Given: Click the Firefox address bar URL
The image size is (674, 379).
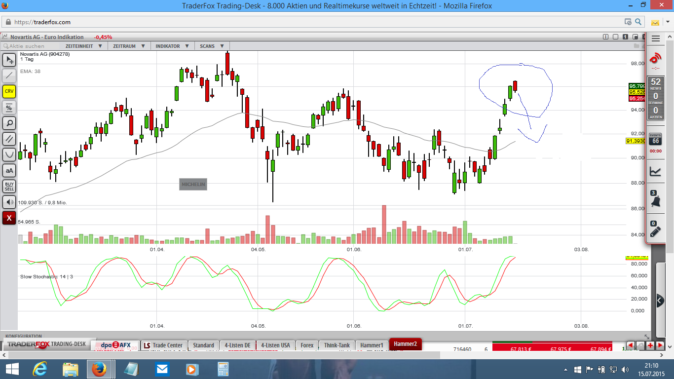Looking at the screenshot, I should click(x=42, y=22).
